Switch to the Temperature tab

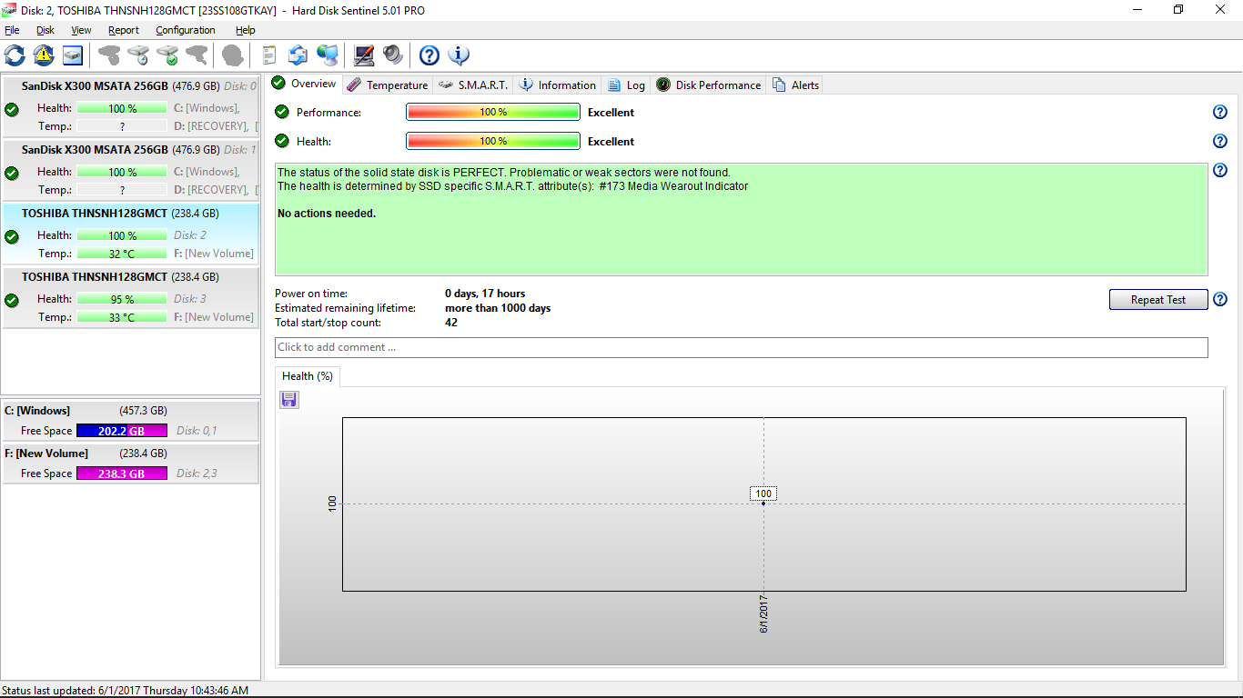click(x=387, y=85)
